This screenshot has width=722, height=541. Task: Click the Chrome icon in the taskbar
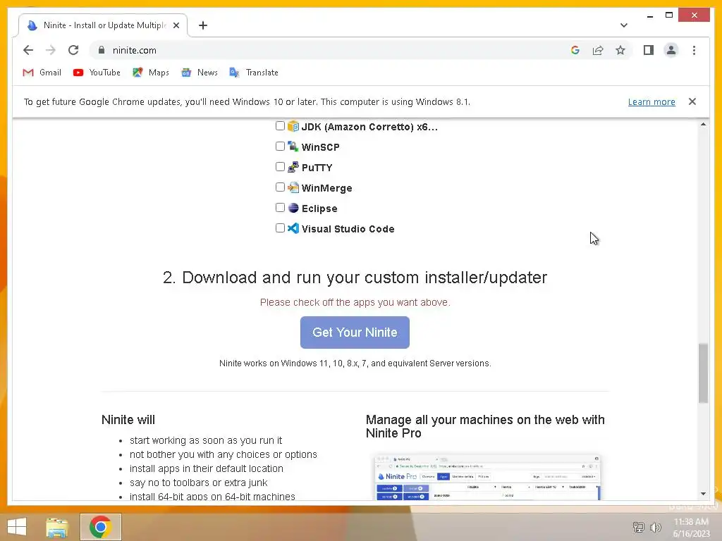click(x=101, y=527)
